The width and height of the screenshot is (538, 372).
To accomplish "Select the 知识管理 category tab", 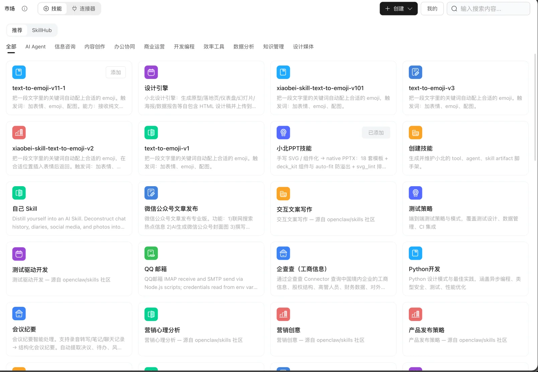I will (x=273, y=47).
